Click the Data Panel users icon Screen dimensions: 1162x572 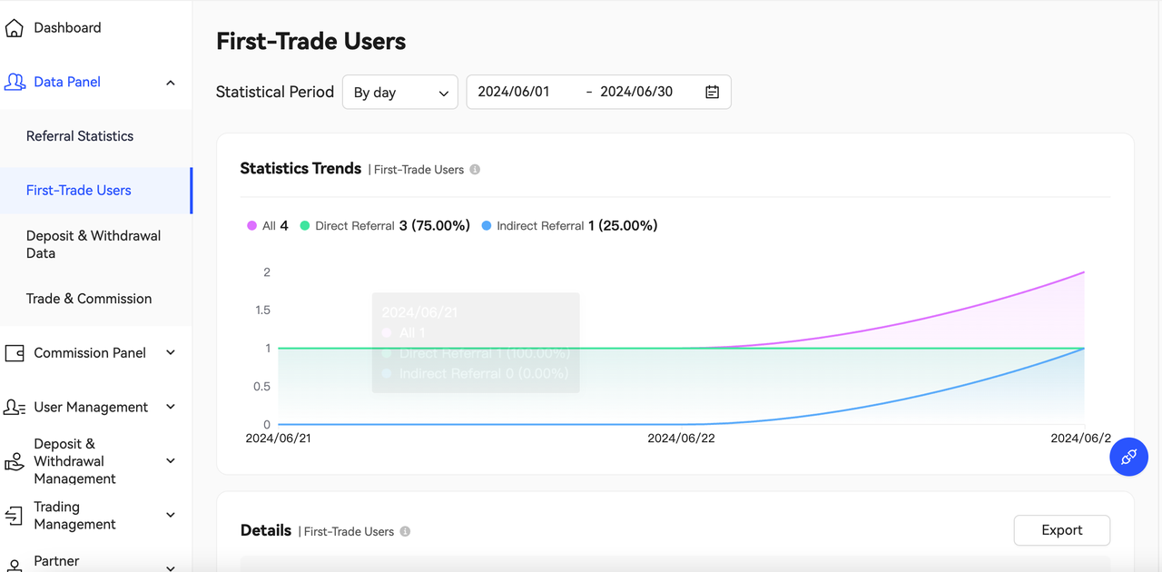pyautogui.click(x=15, y=83)
